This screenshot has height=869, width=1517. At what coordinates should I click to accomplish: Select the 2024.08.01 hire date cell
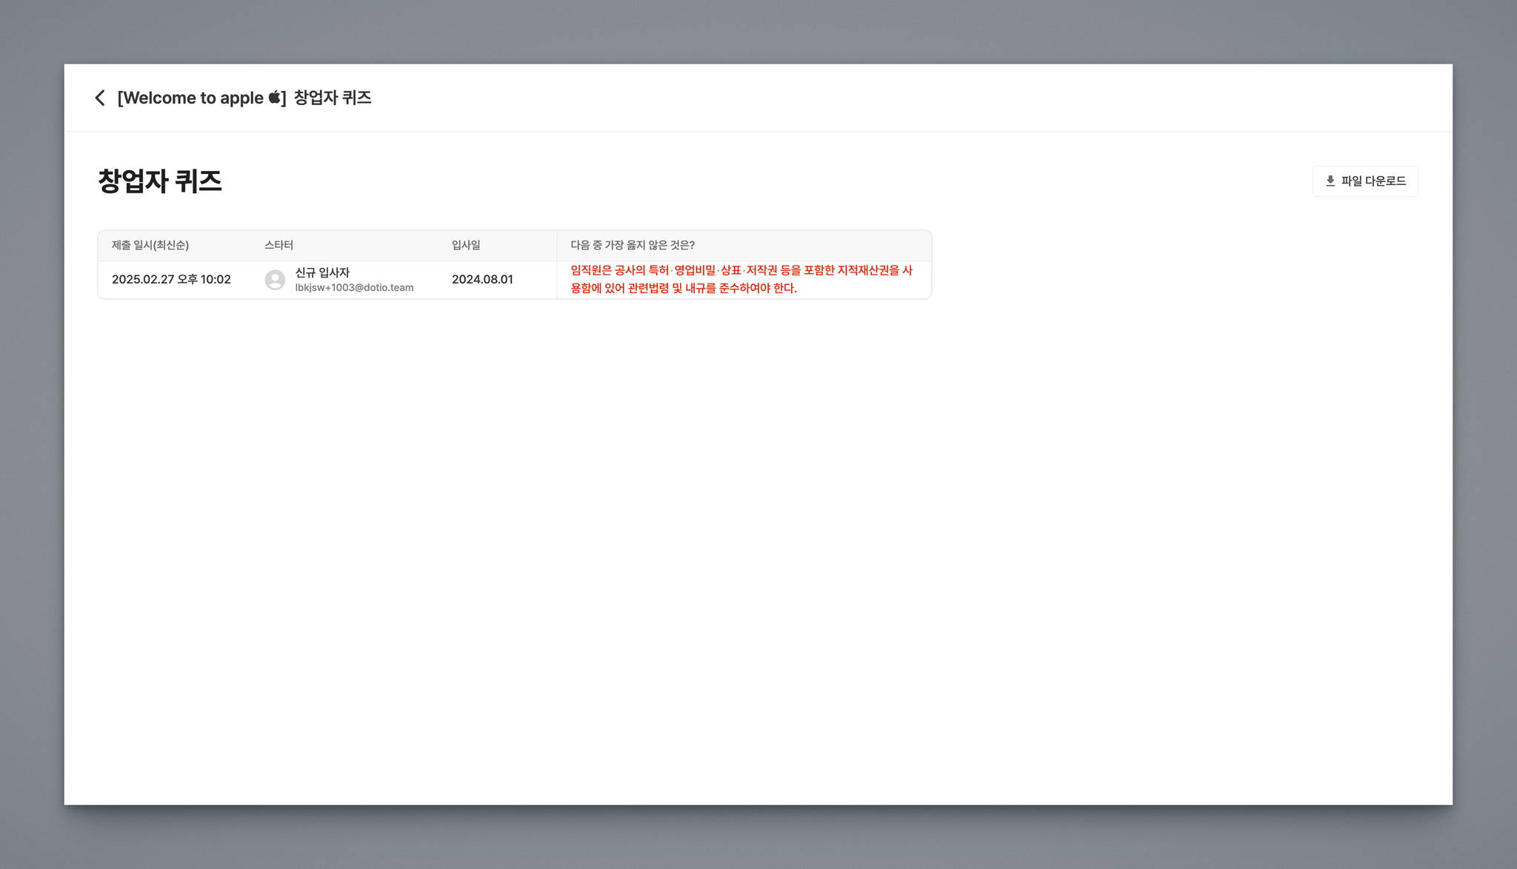click(482, 280)
